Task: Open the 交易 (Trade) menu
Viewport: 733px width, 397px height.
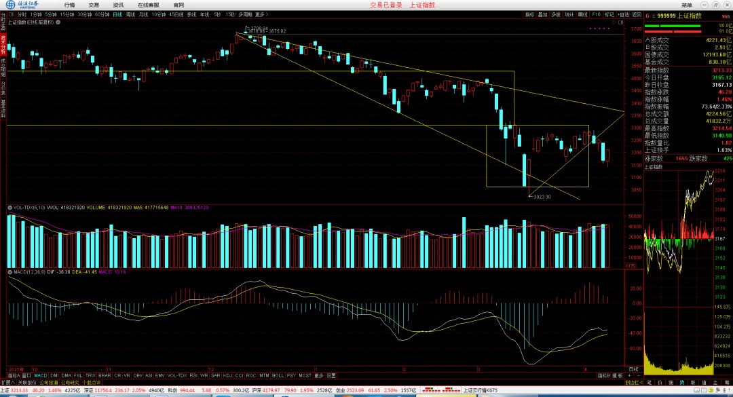Action: (94, 5)
